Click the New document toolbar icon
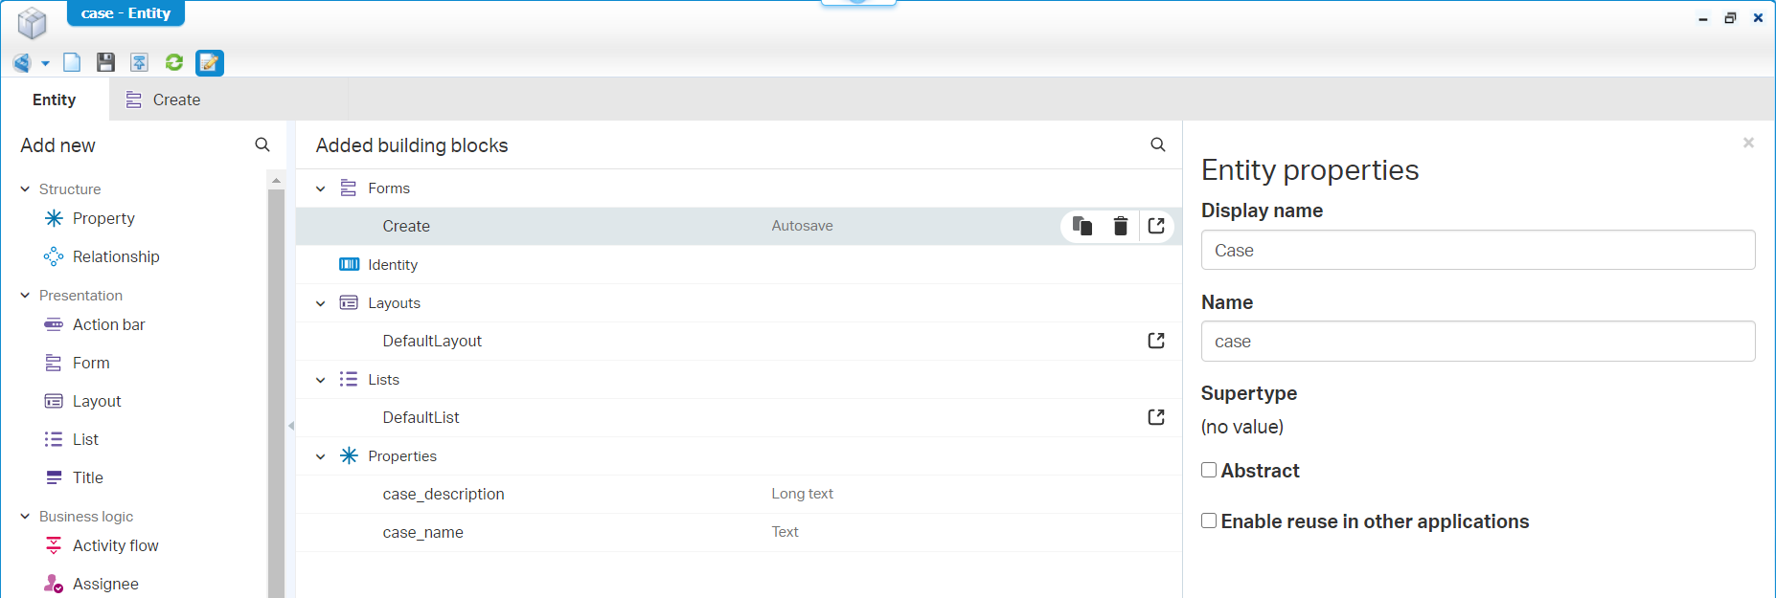1776x598 pixels. pos(72,63)
